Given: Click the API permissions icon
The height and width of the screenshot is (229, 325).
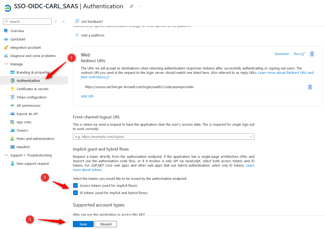Looking at the screenshot, I should pyautogui.click(x=12, y=105).
